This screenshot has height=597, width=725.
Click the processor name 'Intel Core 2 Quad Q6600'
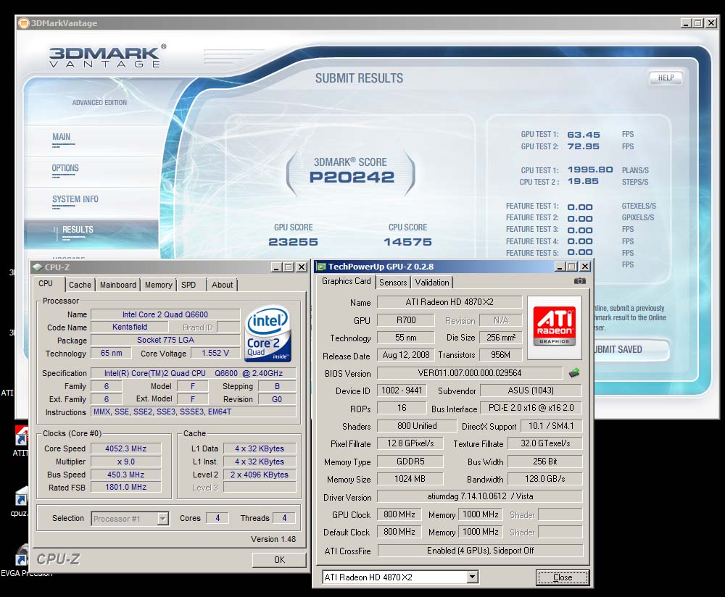[x=165, y=314]
